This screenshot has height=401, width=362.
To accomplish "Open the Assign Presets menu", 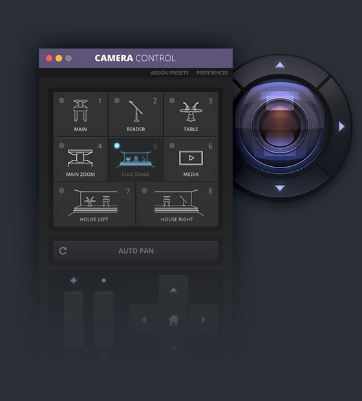I will 169,73.
